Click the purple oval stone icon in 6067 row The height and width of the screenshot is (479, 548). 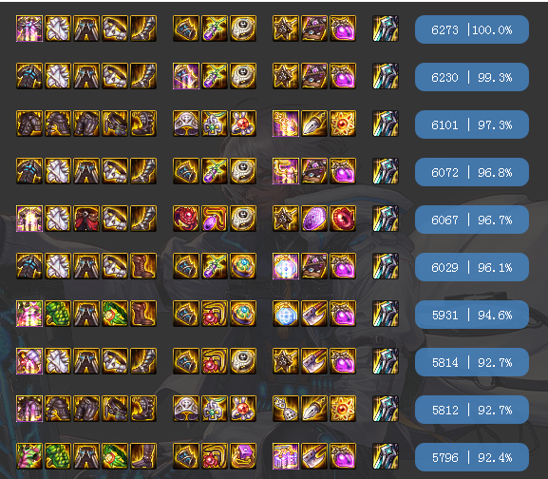(x=314, y=219)
